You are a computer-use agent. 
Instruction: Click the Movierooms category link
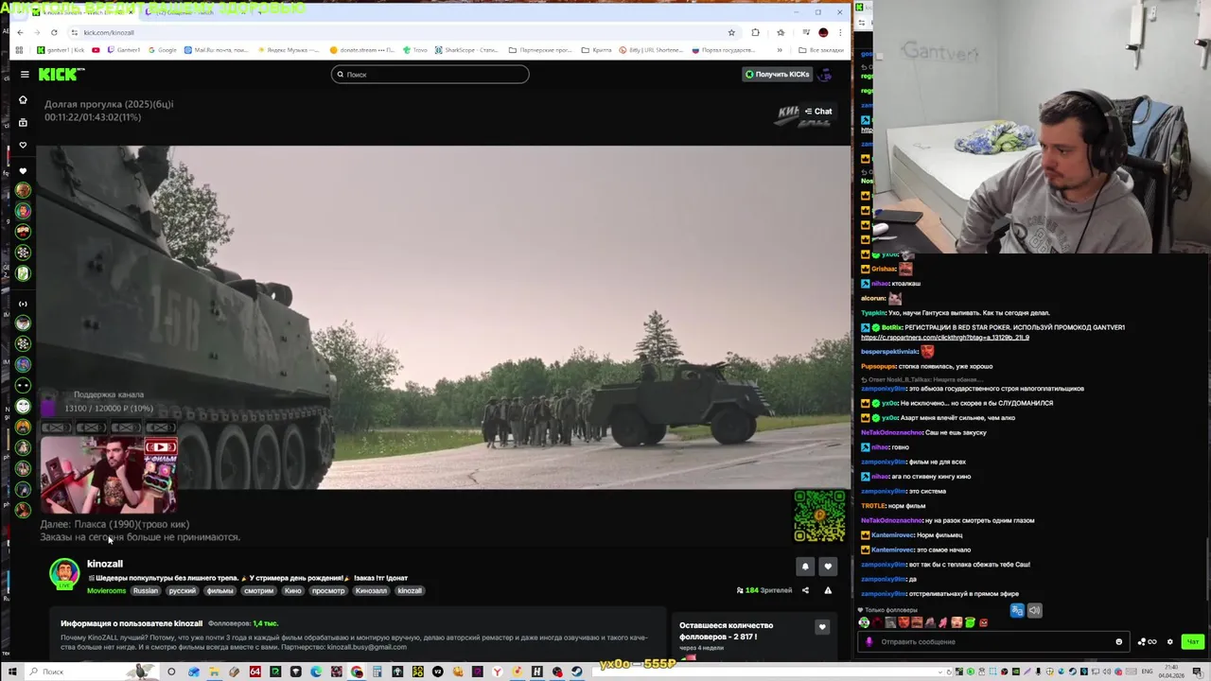106,591
